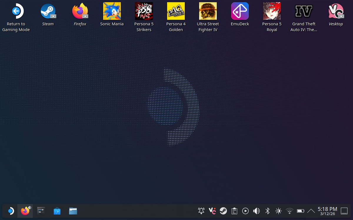Open the notifications bell in tray

[201, 211]
